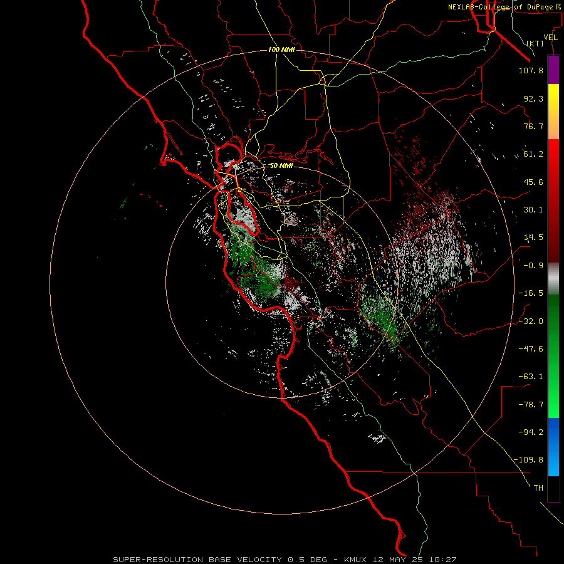Click the 45.6 velocity scale value
Image resolution: width=564 pixels, height=564 pixels.
point(533,182)
